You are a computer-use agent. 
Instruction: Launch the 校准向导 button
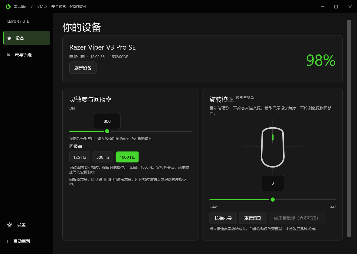(x=223, y=218)
